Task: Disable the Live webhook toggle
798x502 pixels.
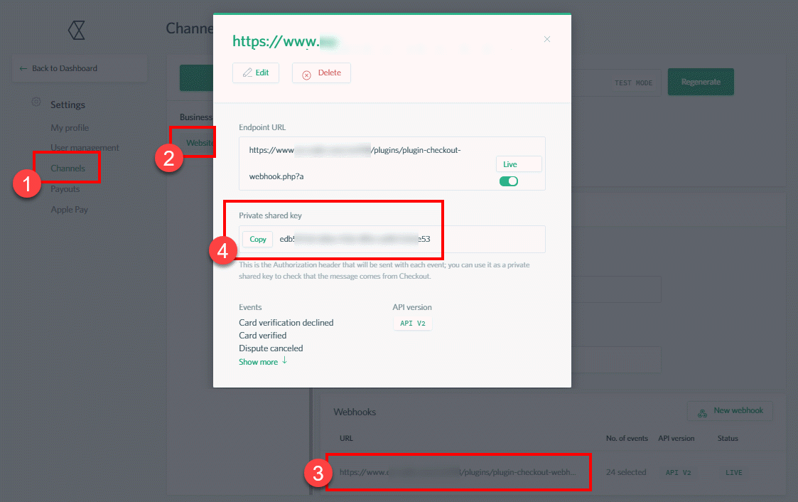Action: [x=508, y=181]
